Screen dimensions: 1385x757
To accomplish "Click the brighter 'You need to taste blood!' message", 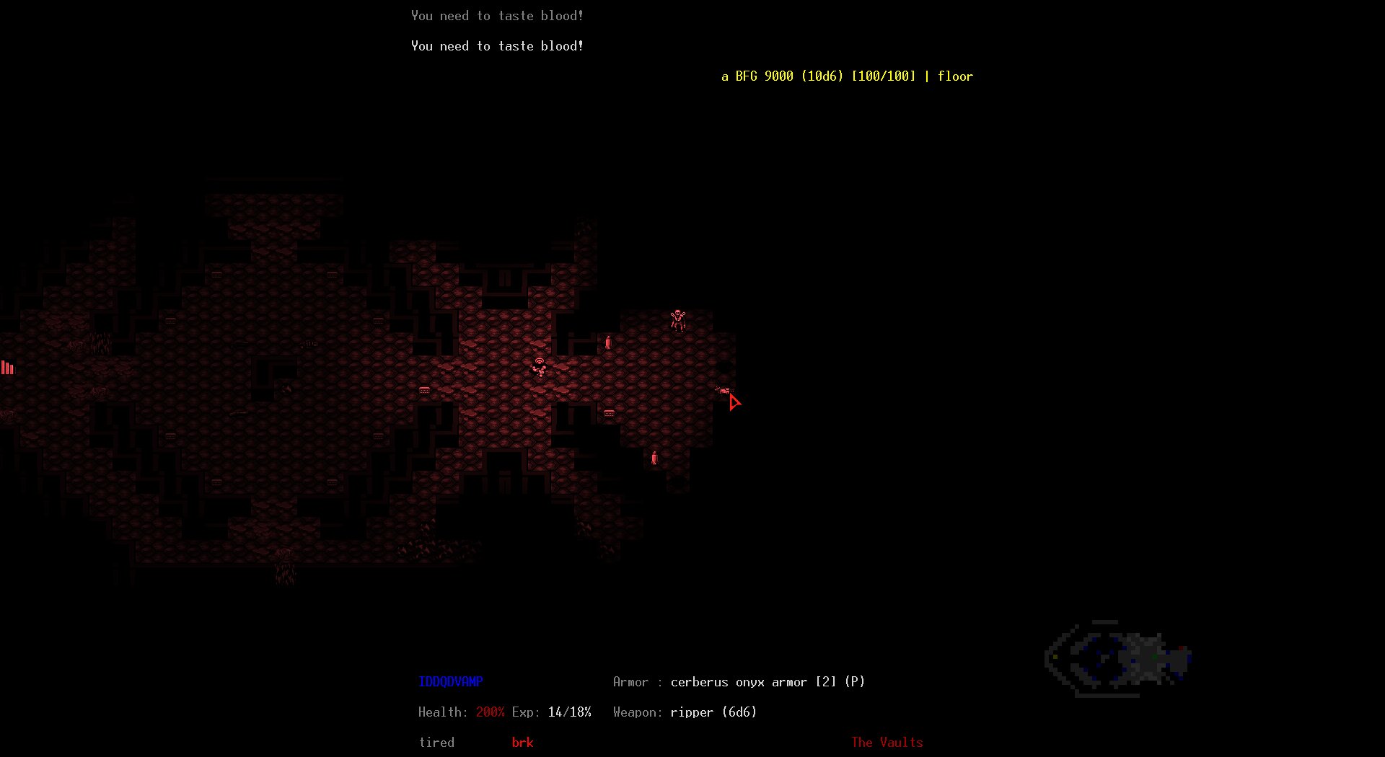I will tap(497, 46).
